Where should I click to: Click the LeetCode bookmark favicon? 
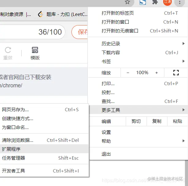pyautogui.click(x=40, y=14)
